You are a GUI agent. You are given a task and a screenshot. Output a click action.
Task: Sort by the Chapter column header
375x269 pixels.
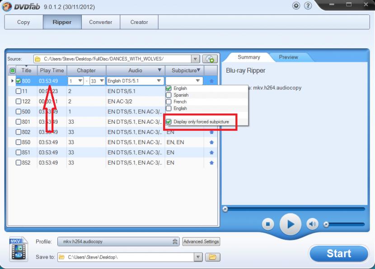[x=86, y=70]
